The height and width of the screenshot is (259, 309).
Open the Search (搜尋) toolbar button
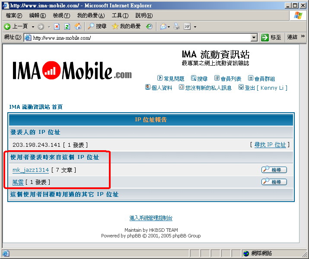(97, 26)
